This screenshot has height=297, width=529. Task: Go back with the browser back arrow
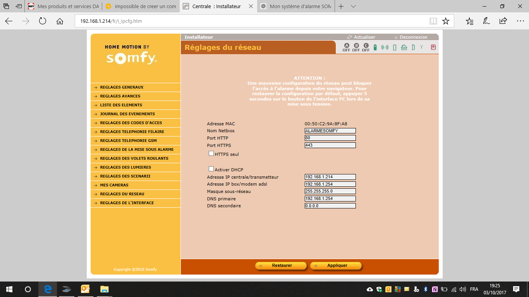9,21
